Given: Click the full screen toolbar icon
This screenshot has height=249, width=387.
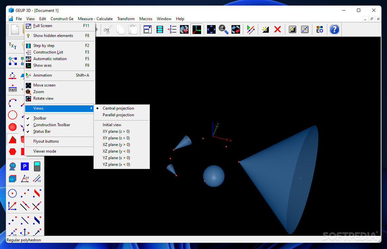Looking at the screenshot, I should pyautogui.click(x=148, y=30).
